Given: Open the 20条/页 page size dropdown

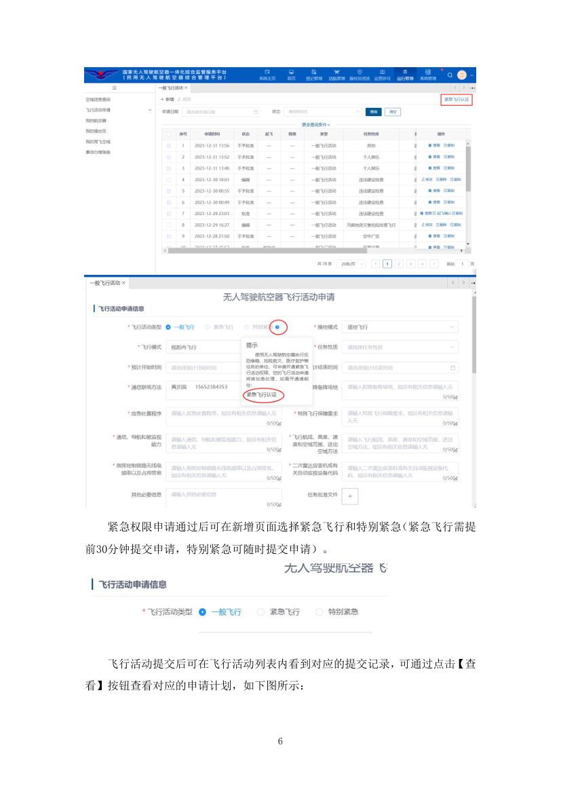Looking at the screenshot, I should click(x=350, y=264).
